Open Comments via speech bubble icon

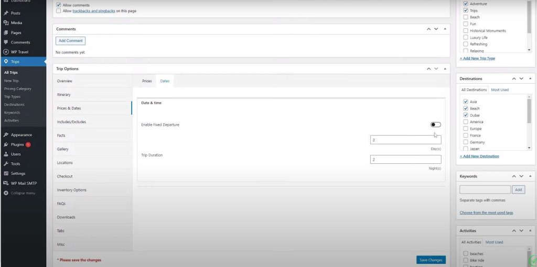(6, 42)
